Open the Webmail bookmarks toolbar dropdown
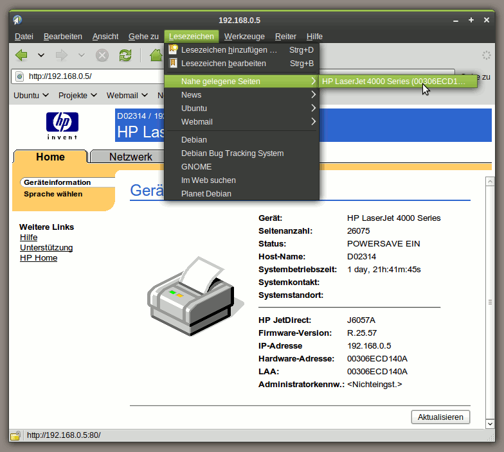Image resolution: width=504 pixels, height=452 pixels. point(127,95)
